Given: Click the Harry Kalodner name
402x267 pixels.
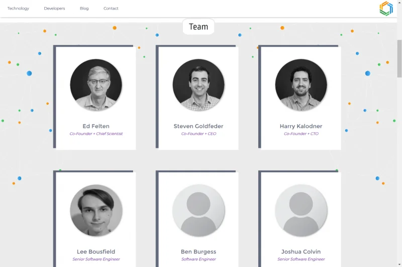Looking at the screenshot, I should 301,126.
